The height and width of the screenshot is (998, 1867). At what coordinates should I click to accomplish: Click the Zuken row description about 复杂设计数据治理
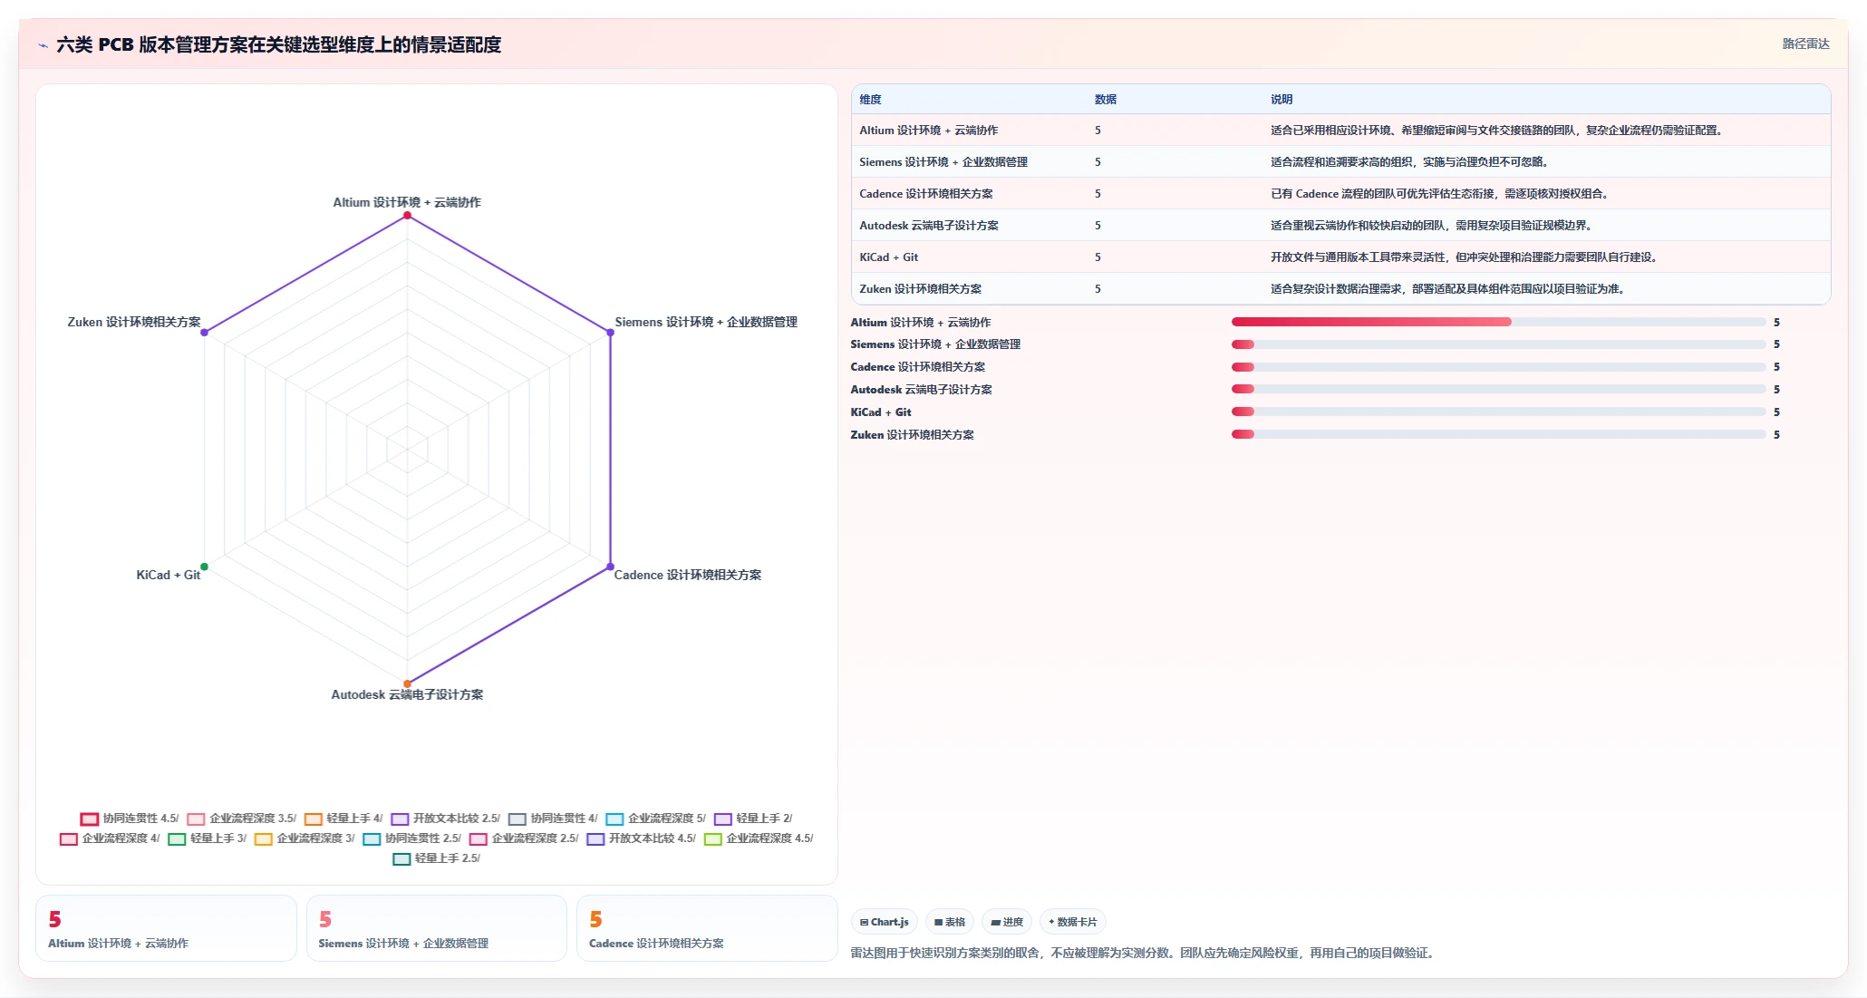click(1448, 289)
